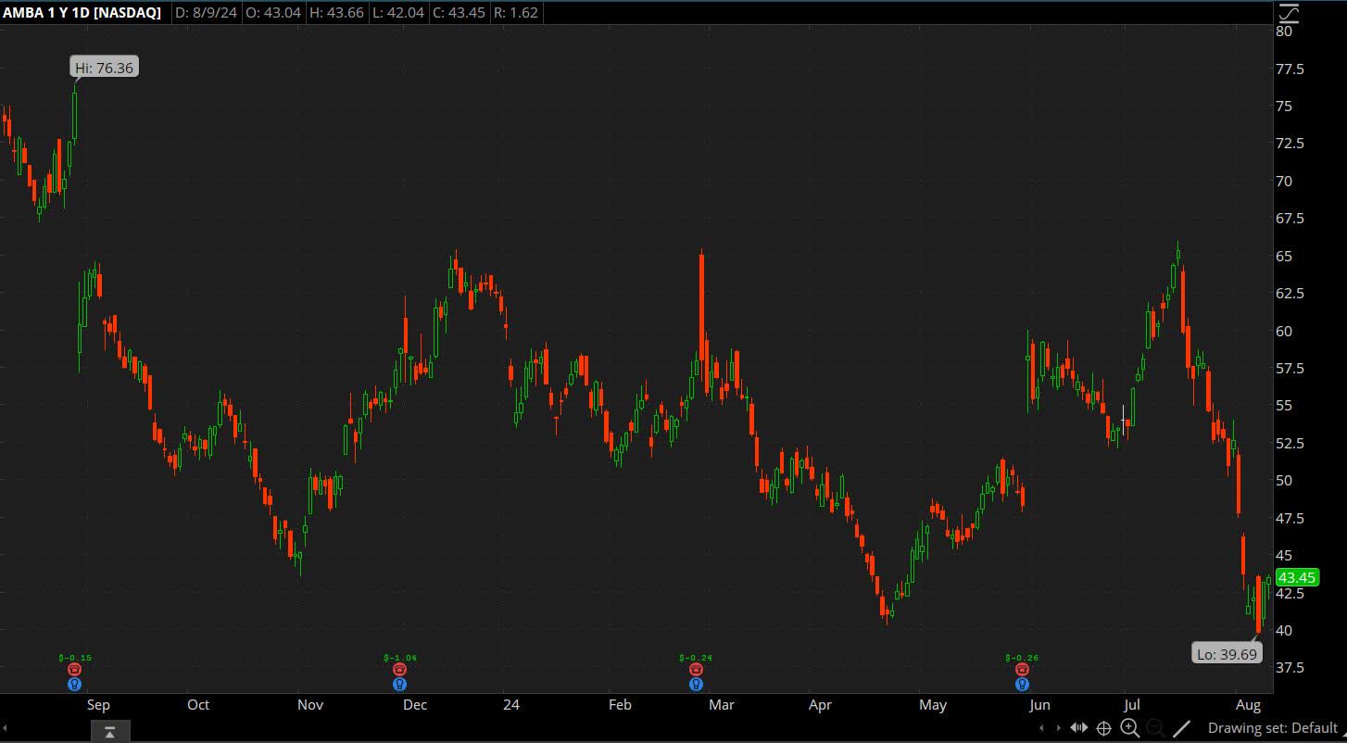The height and width of the screenshot is (743, 1347).
Task: Click the 77.5 price axis label
Action: tap(1290, 69)
